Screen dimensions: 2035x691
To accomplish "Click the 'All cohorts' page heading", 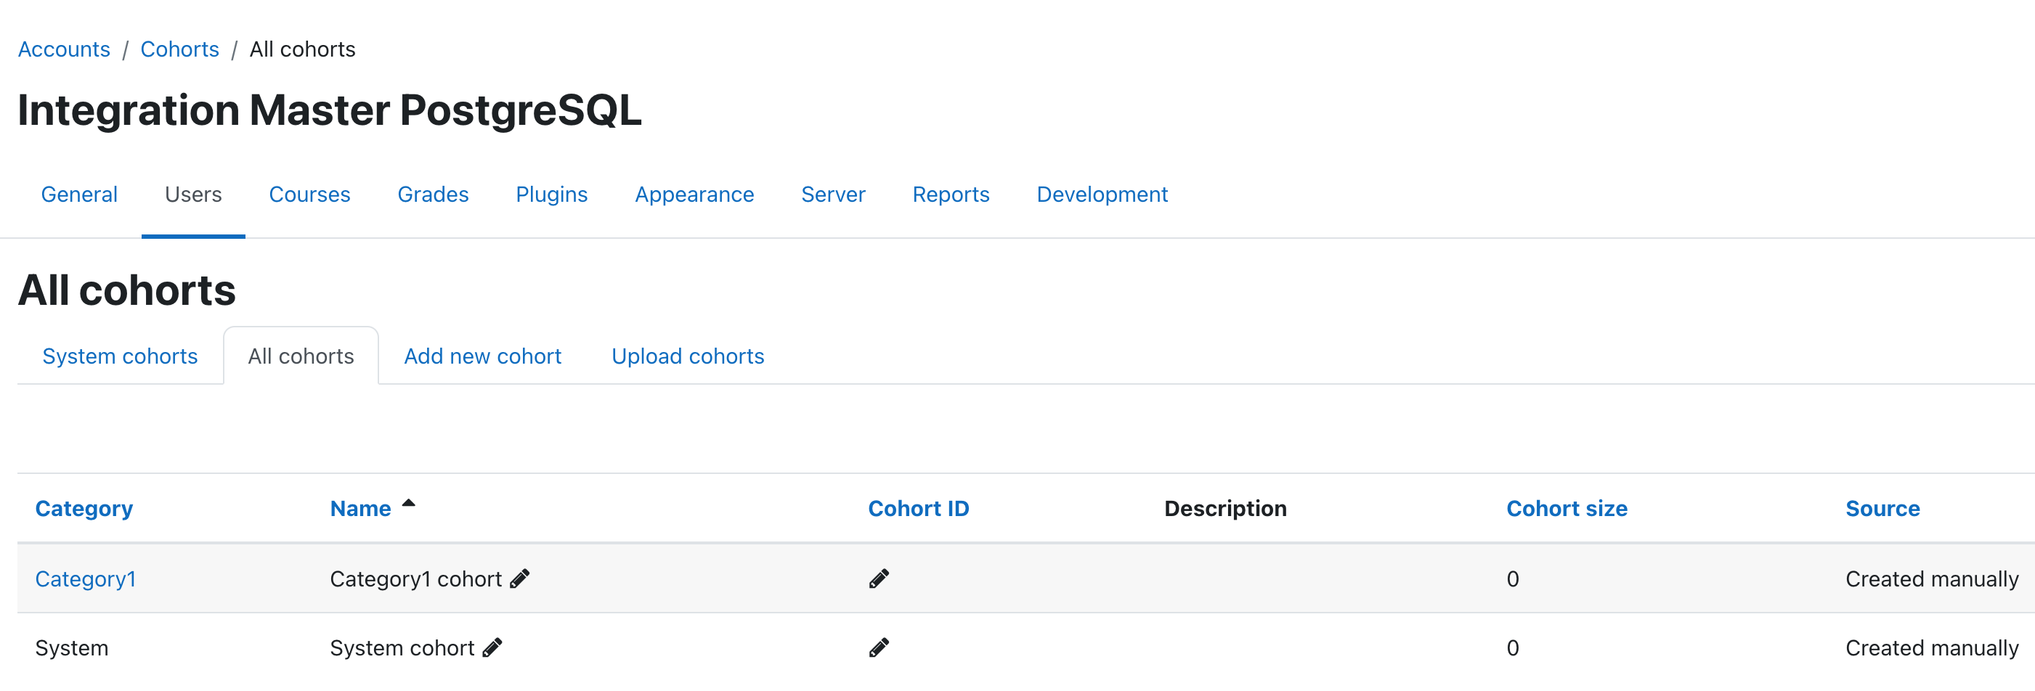I will (126, 290).
